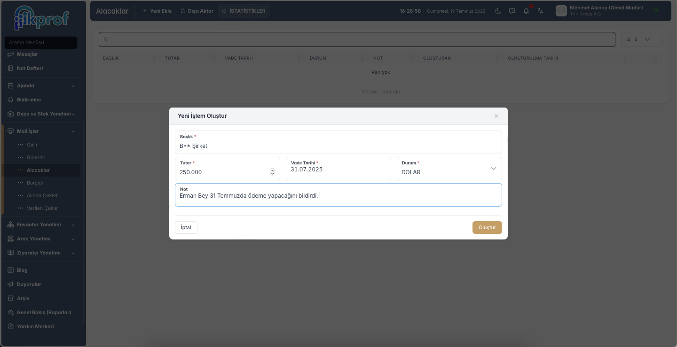Click the table search input bar
The image size is (677, 347).
(x=357, y=39)
